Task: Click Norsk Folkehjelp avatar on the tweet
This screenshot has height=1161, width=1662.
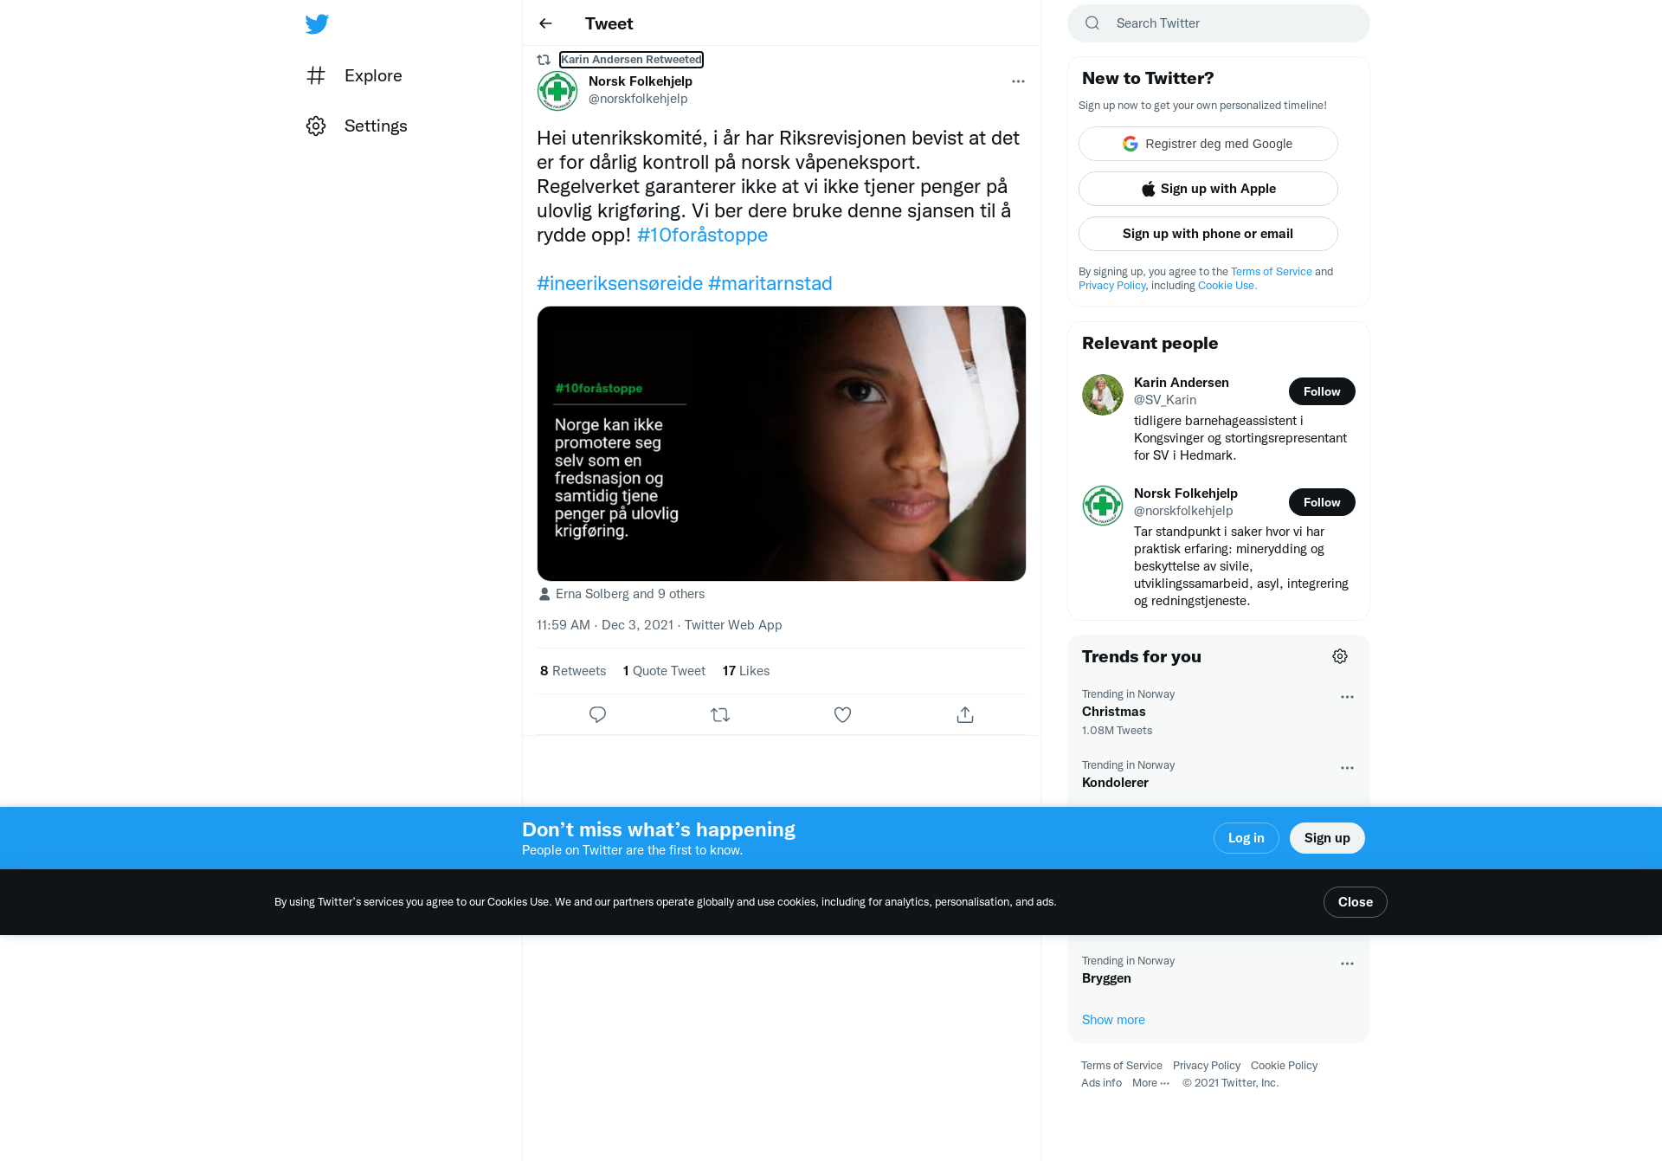Action: tap(557, 90)
